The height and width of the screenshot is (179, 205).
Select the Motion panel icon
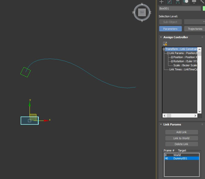click(x=186, y=2)
